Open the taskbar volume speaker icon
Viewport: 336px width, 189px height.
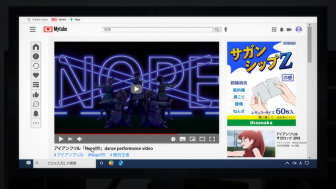295,163
